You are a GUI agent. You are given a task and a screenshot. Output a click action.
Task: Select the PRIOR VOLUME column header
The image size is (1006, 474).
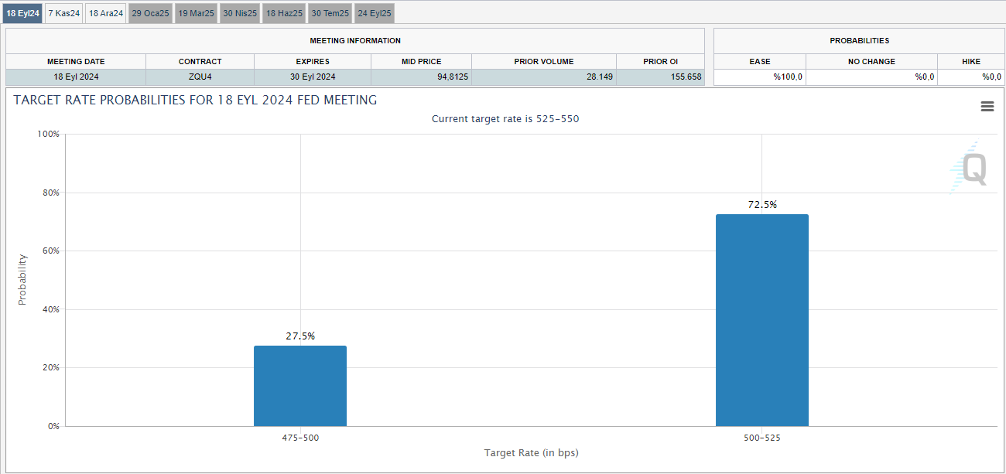544,61
